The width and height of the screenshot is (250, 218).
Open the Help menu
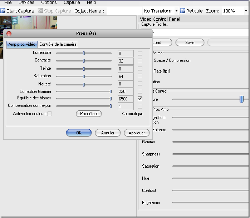pos(91,3)
